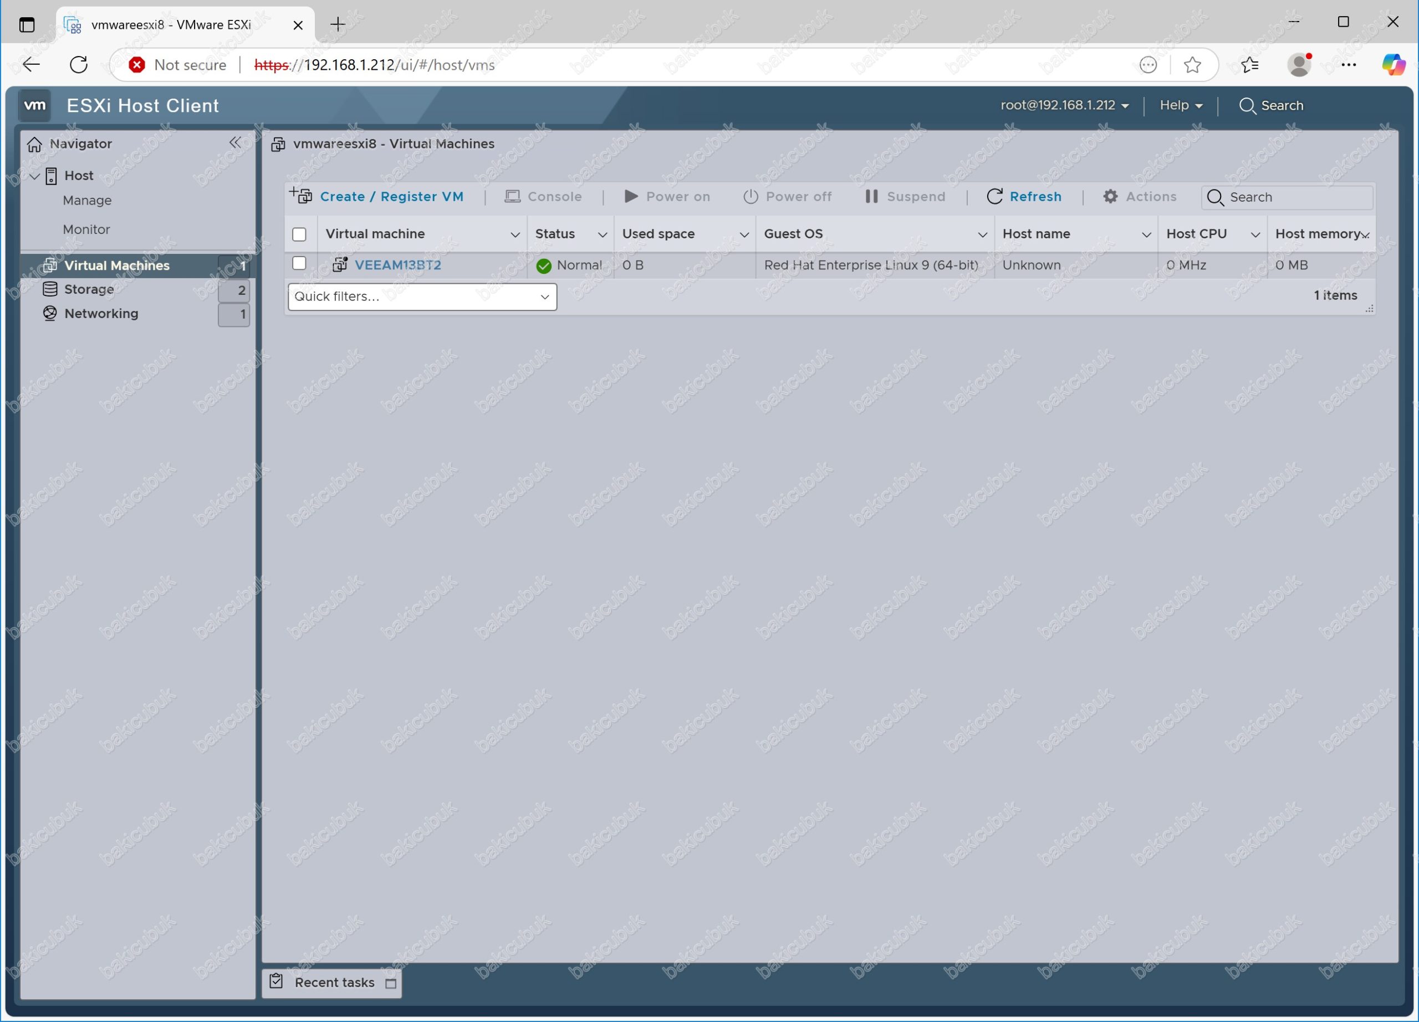
Task: Click Create / Register VM
Action: pyautogui.click(x=377, y=196)
